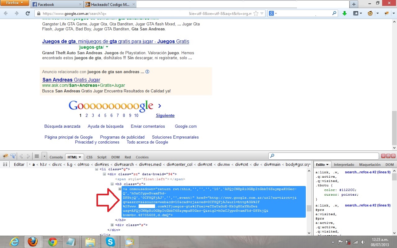Open dropdown next to command line icon

pyautogui.click(x=44, y=156)
